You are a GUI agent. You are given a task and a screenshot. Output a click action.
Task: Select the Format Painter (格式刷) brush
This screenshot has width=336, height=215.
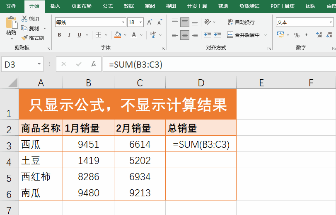pos(25,38)
